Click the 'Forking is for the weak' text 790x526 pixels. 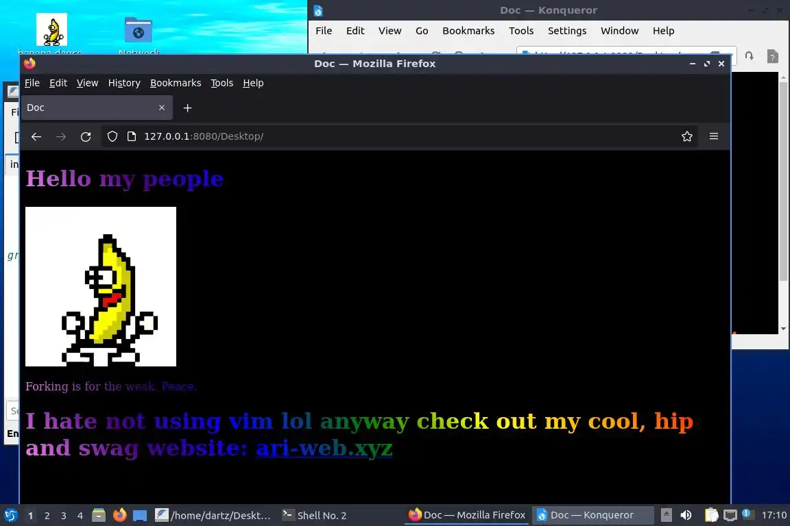[x=111, y=386]
